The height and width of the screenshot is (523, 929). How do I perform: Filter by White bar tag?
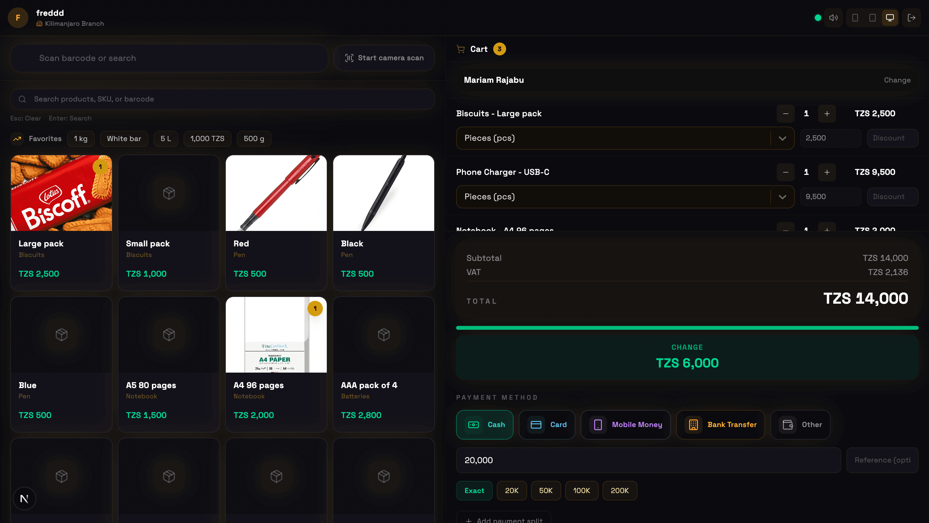coord(124,138)
